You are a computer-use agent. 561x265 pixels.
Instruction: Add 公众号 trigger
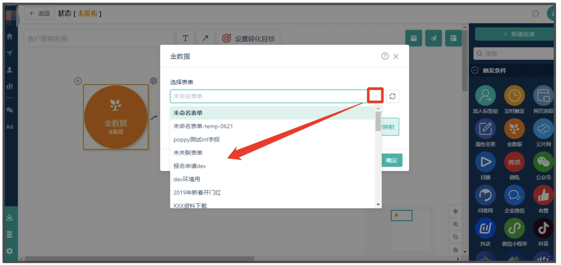tap(543, 166)
